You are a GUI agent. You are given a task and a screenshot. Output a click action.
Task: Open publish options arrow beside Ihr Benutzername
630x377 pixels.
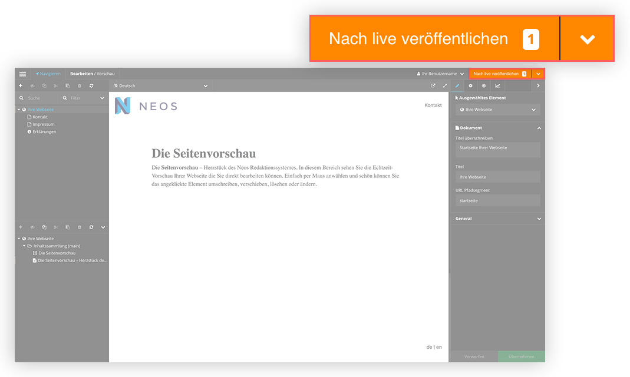538,74
